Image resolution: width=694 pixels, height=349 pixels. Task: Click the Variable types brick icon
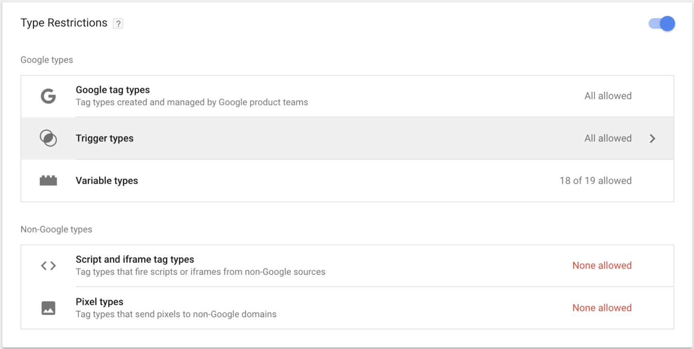pyautogui.click(x=48, y=181)
